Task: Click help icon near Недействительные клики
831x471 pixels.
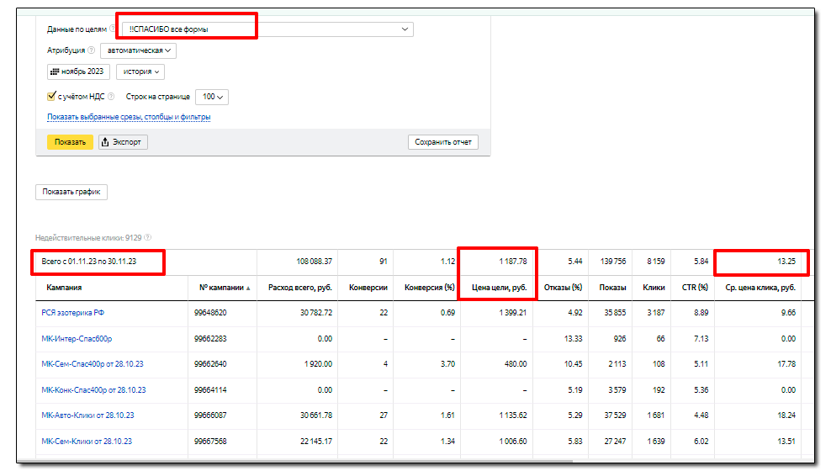Action: pos(148,238)
